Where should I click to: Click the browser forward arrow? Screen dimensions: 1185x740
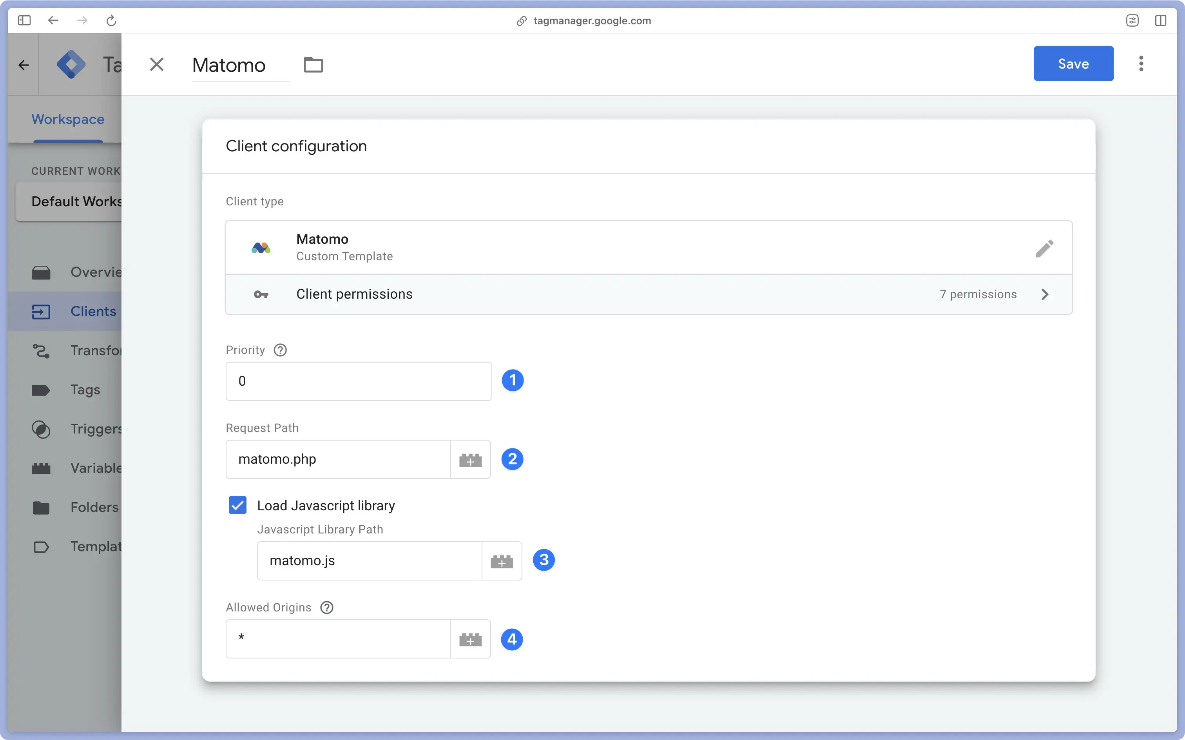click(82, 20)
